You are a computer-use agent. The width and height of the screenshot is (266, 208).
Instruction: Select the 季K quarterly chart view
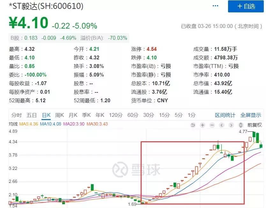(86, 115)
